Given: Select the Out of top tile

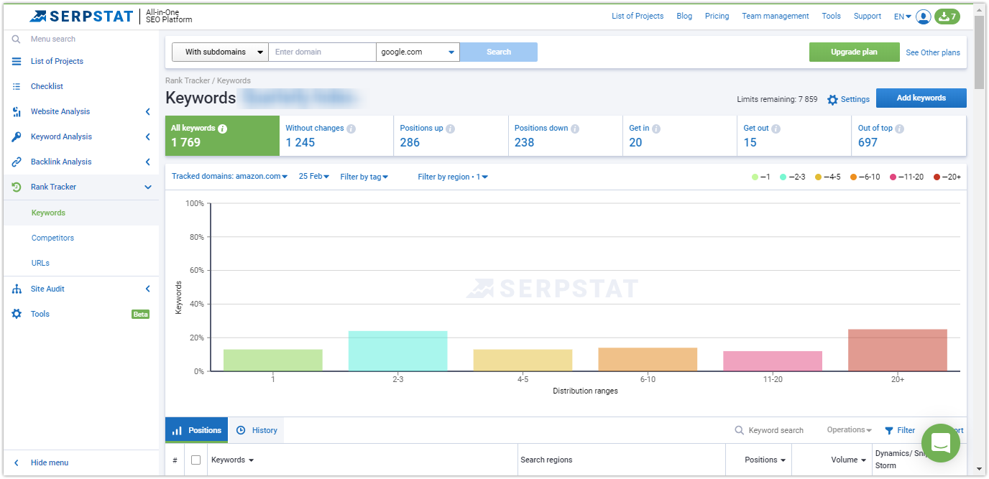Looking at the screenshot, I should pyautogui.click(x=908, y=136).
